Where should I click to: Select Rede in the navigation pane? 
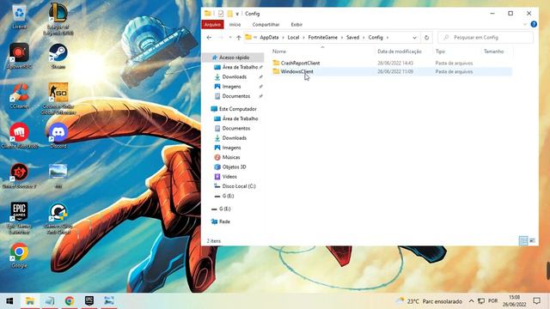pyautogui.click(x=224, y=221)
